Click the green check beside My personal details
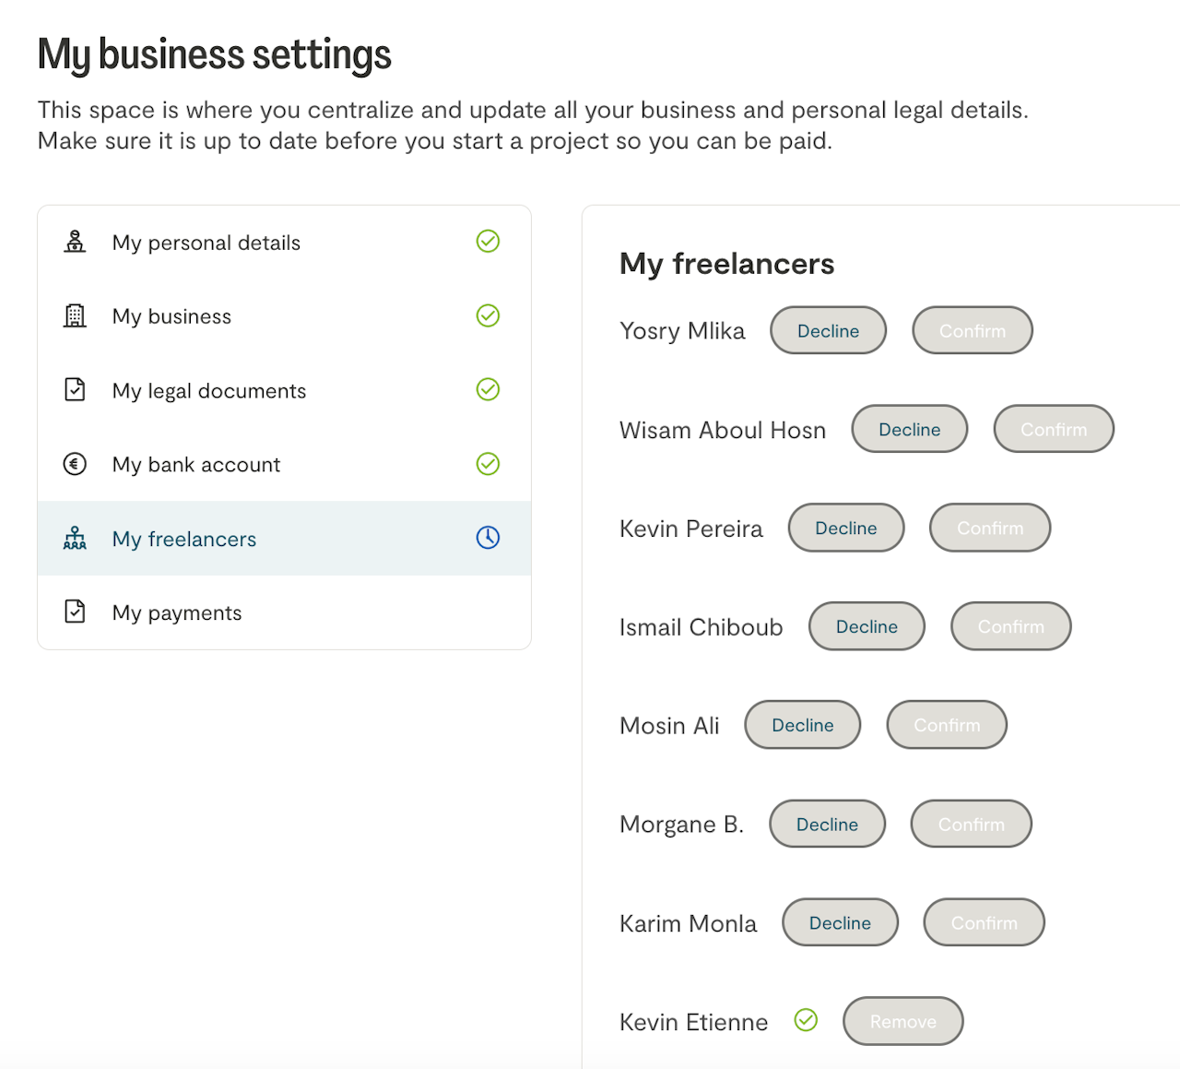 [x=488, y=242]
